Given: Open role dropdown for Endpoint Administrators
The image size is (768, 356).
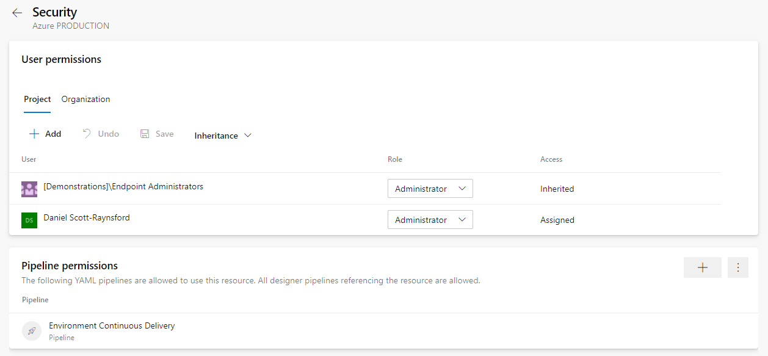Looking at the screenshot, I should coord(430,189).
